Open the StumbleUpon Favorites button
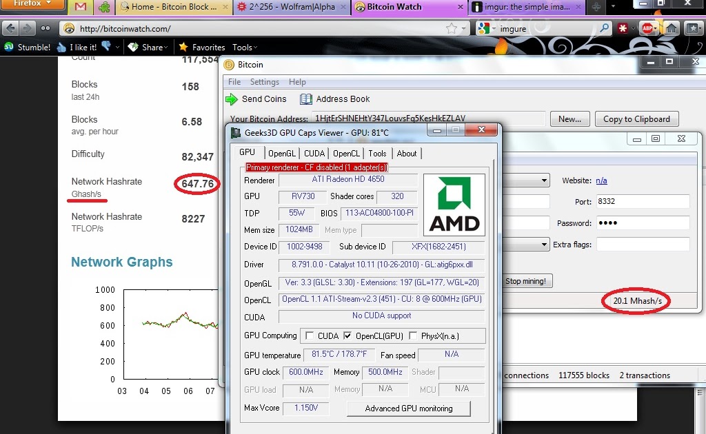 pos(202,47)
